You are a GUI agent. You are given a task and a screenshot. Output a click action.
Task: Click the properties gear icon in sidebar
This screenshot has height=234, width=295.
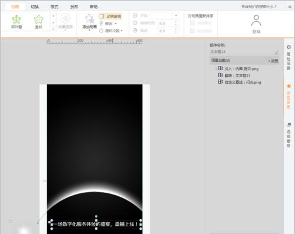pos(289,47)
